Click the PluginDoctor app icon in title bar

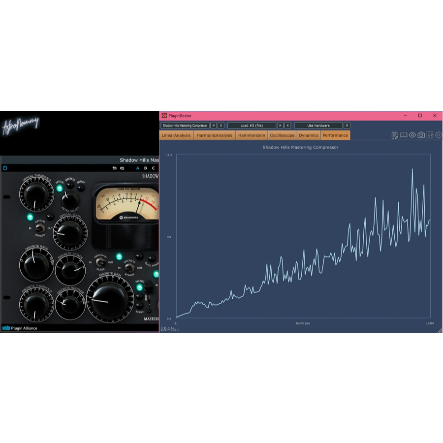164,116
